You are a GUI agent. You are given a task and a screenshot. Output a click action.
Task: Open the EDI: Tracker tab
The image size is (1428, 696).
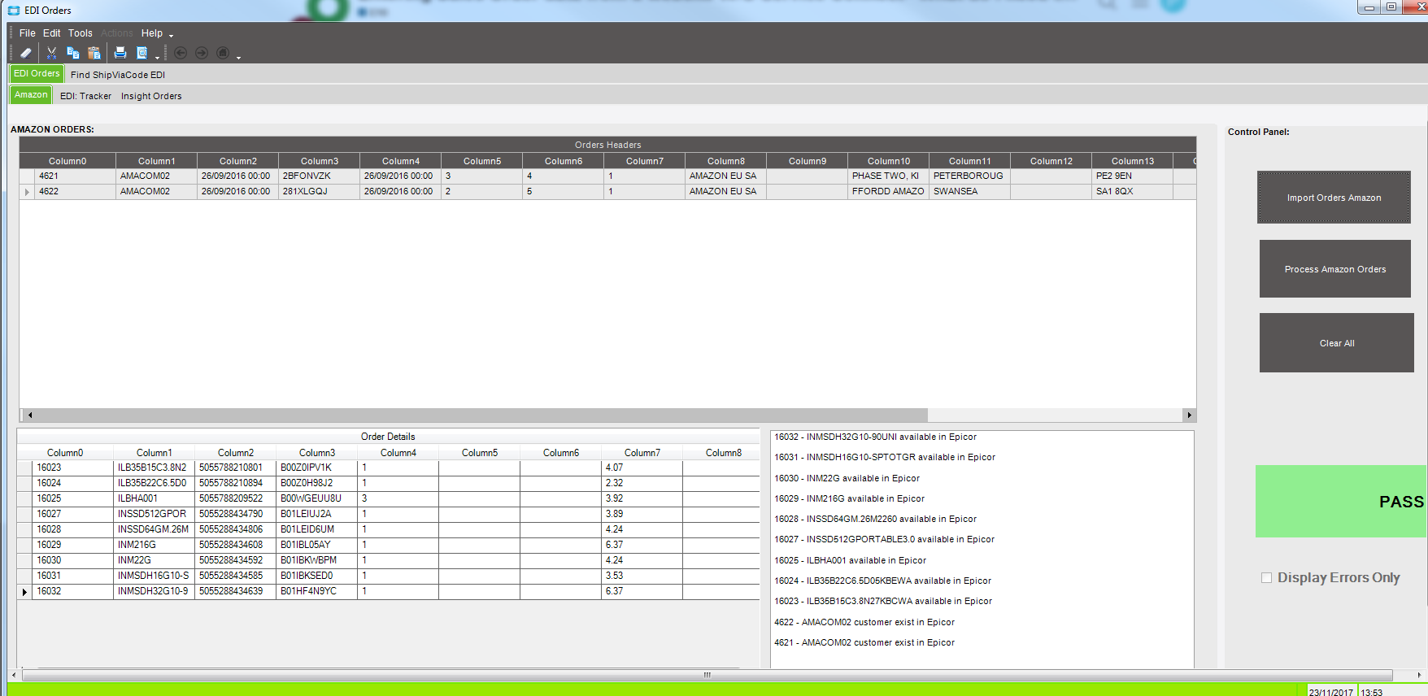(85, 96)
